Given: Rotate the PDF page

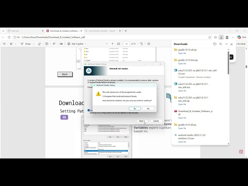Looking at the screenshot, I should [141, 44].
